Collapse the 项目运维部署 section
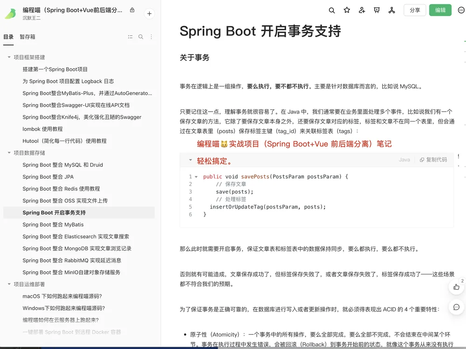Image resolution: width=466 pixels, height=349 pixels. click(9, 284)
